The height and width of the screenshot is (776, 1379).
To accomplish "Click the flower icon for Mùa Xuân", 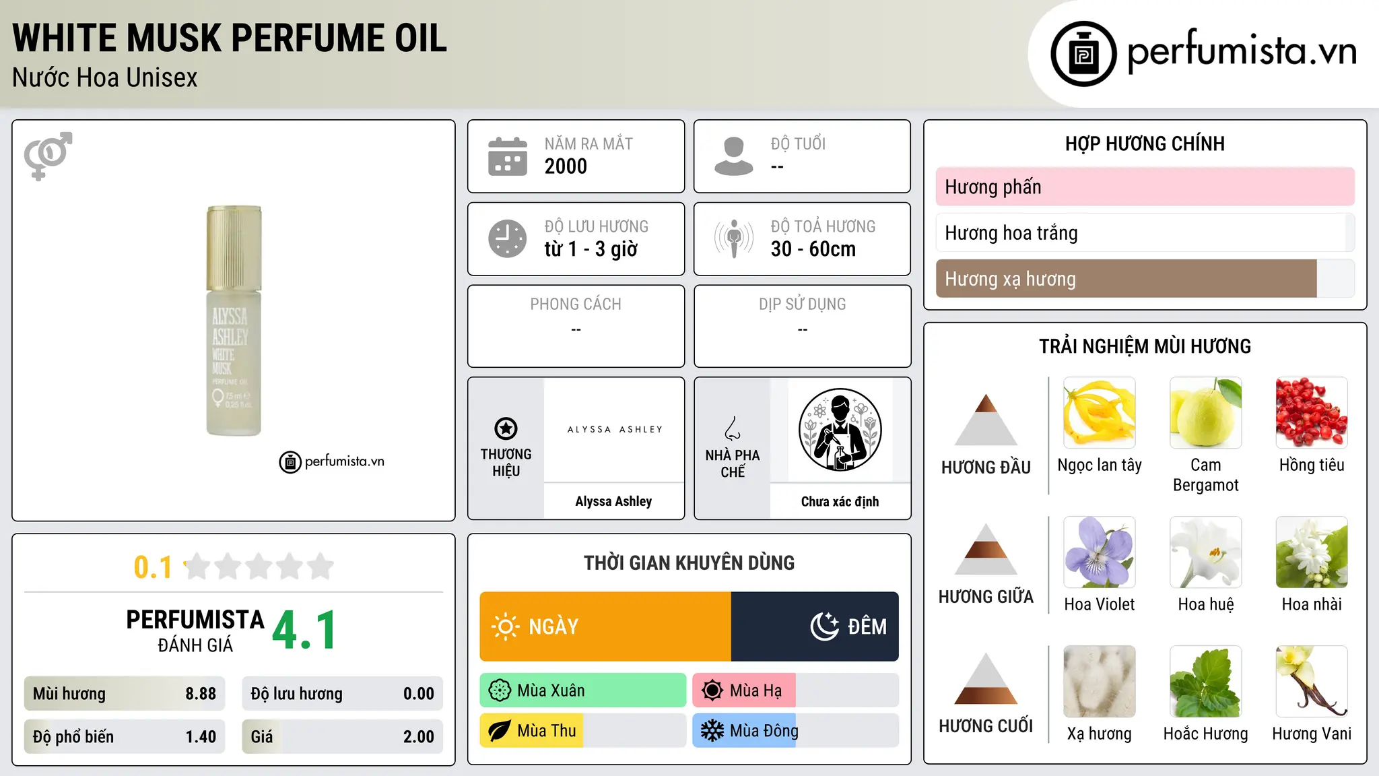I will click(x=500, y=690).
